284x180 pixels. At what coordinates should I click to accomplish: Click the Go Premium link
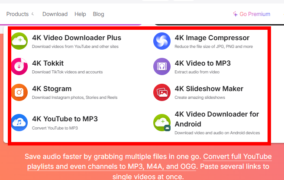255,14
